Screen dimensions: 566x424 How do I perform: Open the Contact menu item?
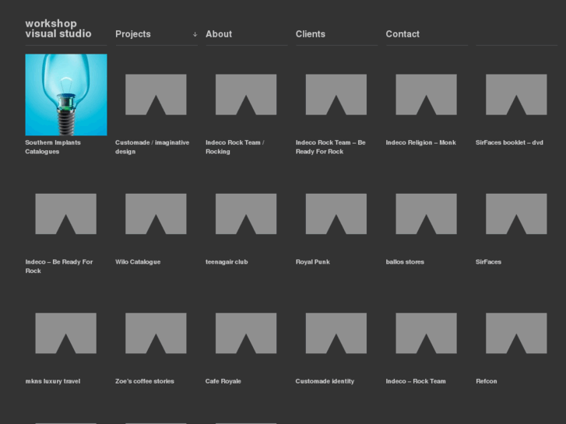point(403,34)
